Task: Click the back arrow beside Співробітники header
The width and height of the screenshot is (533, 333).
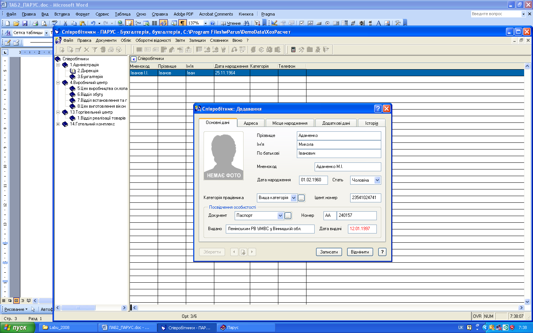Action: tap(134, 59)
